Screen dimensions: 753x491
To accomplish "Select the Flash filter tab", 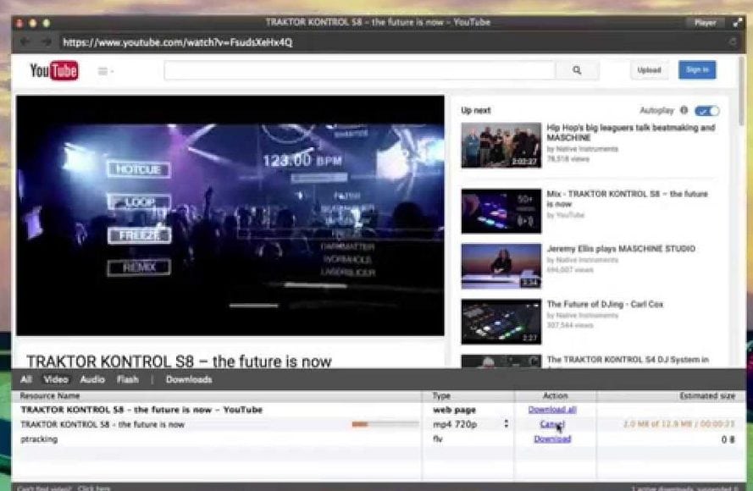I will [x=127, y=379].
